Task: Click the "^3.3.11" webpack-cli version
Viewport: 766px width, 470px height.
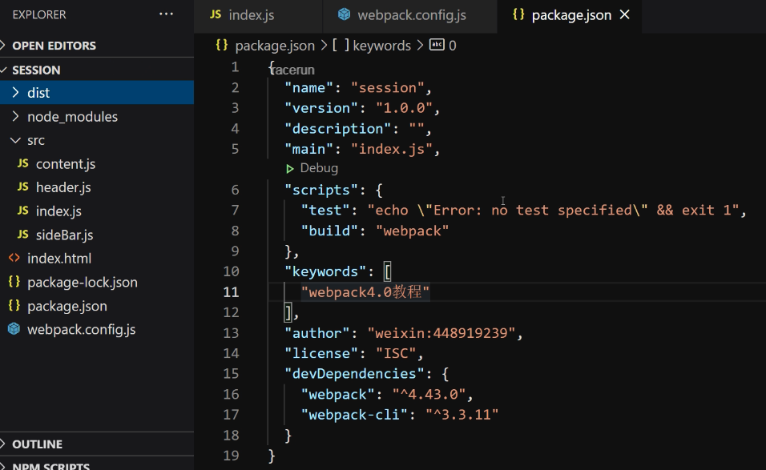Action: [x=462, y=415]
